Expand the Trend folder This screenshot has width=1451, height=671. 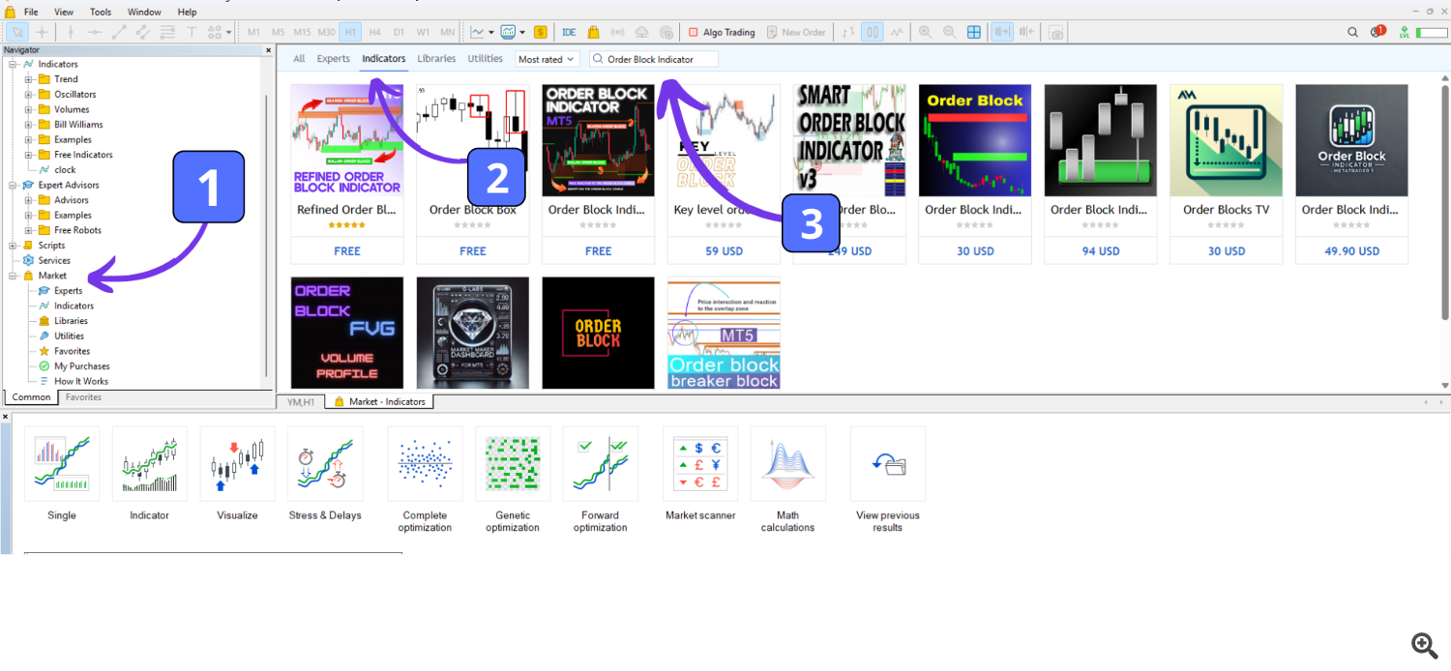(x=29, y=79)
